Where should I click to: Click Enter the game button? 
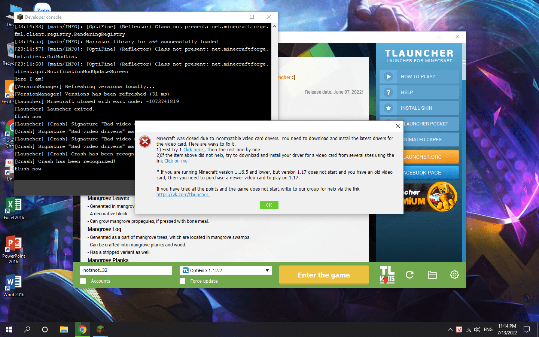(x=324, y=275)
